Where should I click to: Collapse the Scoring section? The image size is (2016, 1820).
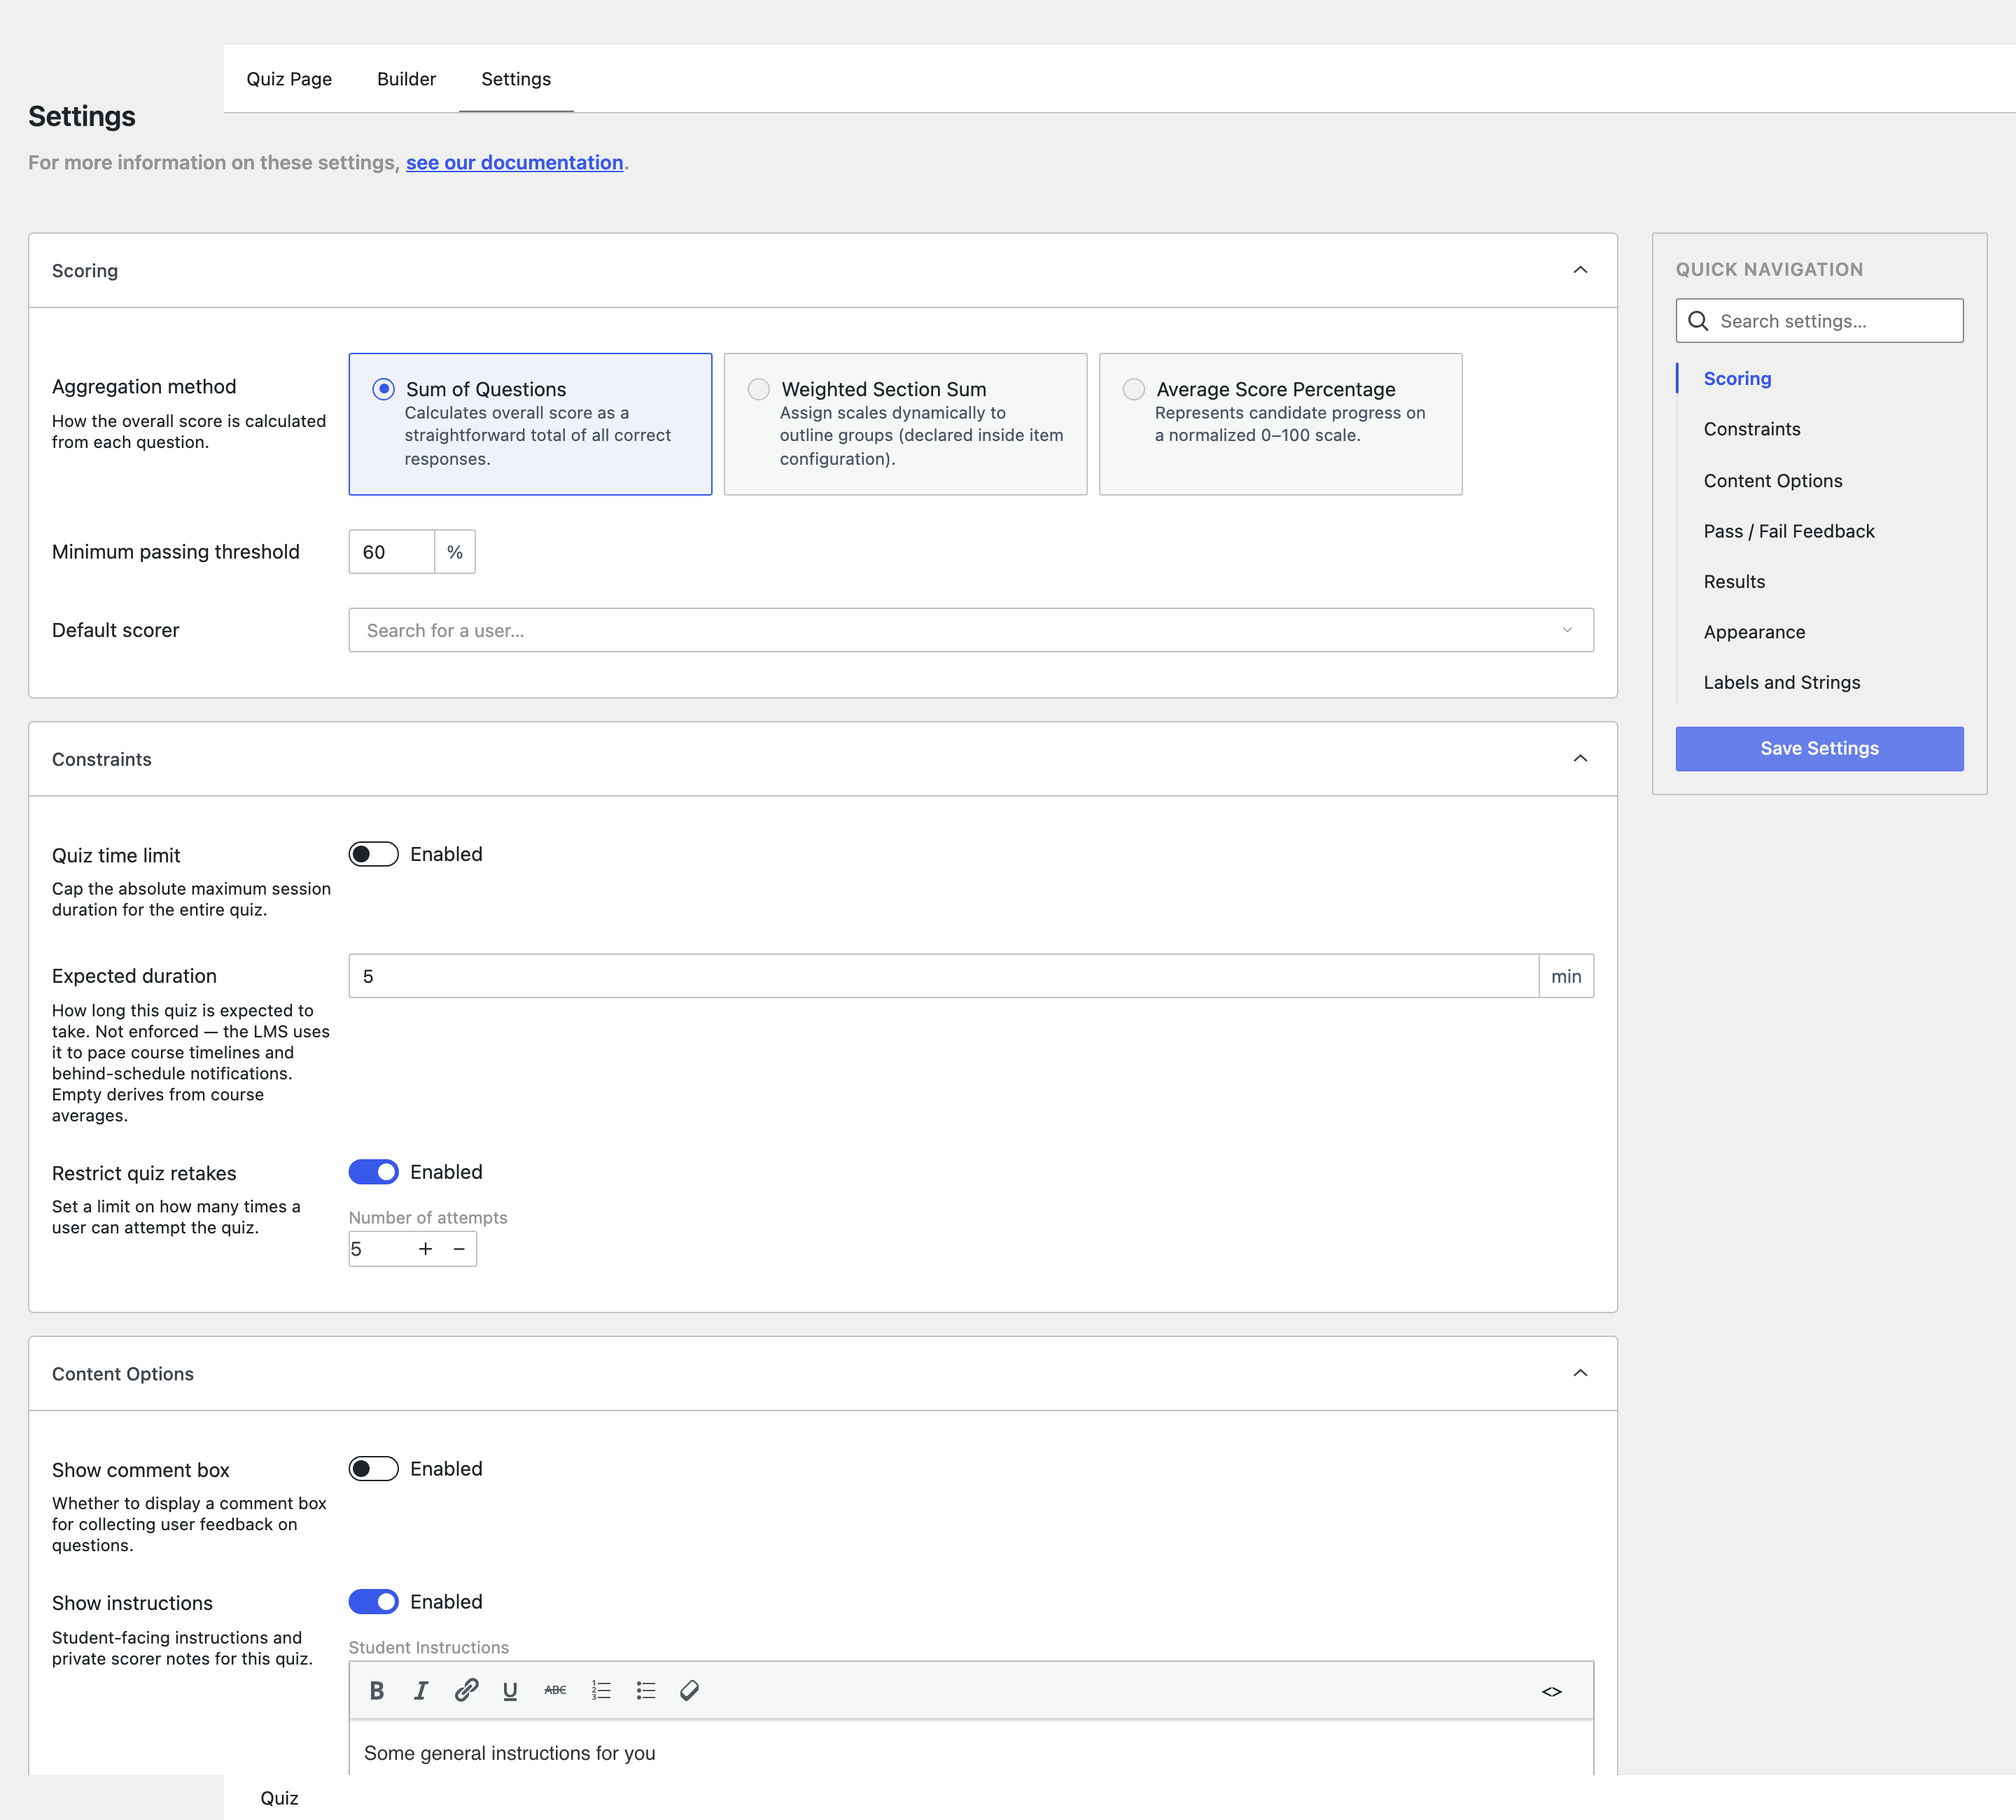[x=1580, y=270]
